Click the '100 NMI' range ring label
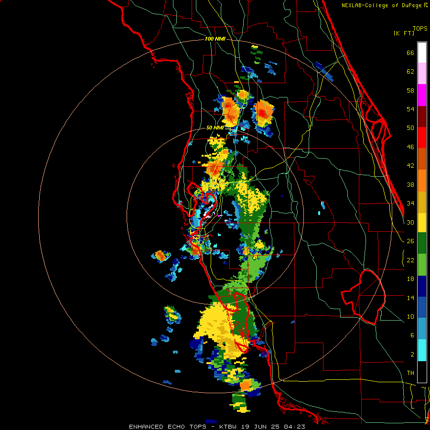Viewport: 430px width, 430px height. [215, 39]
